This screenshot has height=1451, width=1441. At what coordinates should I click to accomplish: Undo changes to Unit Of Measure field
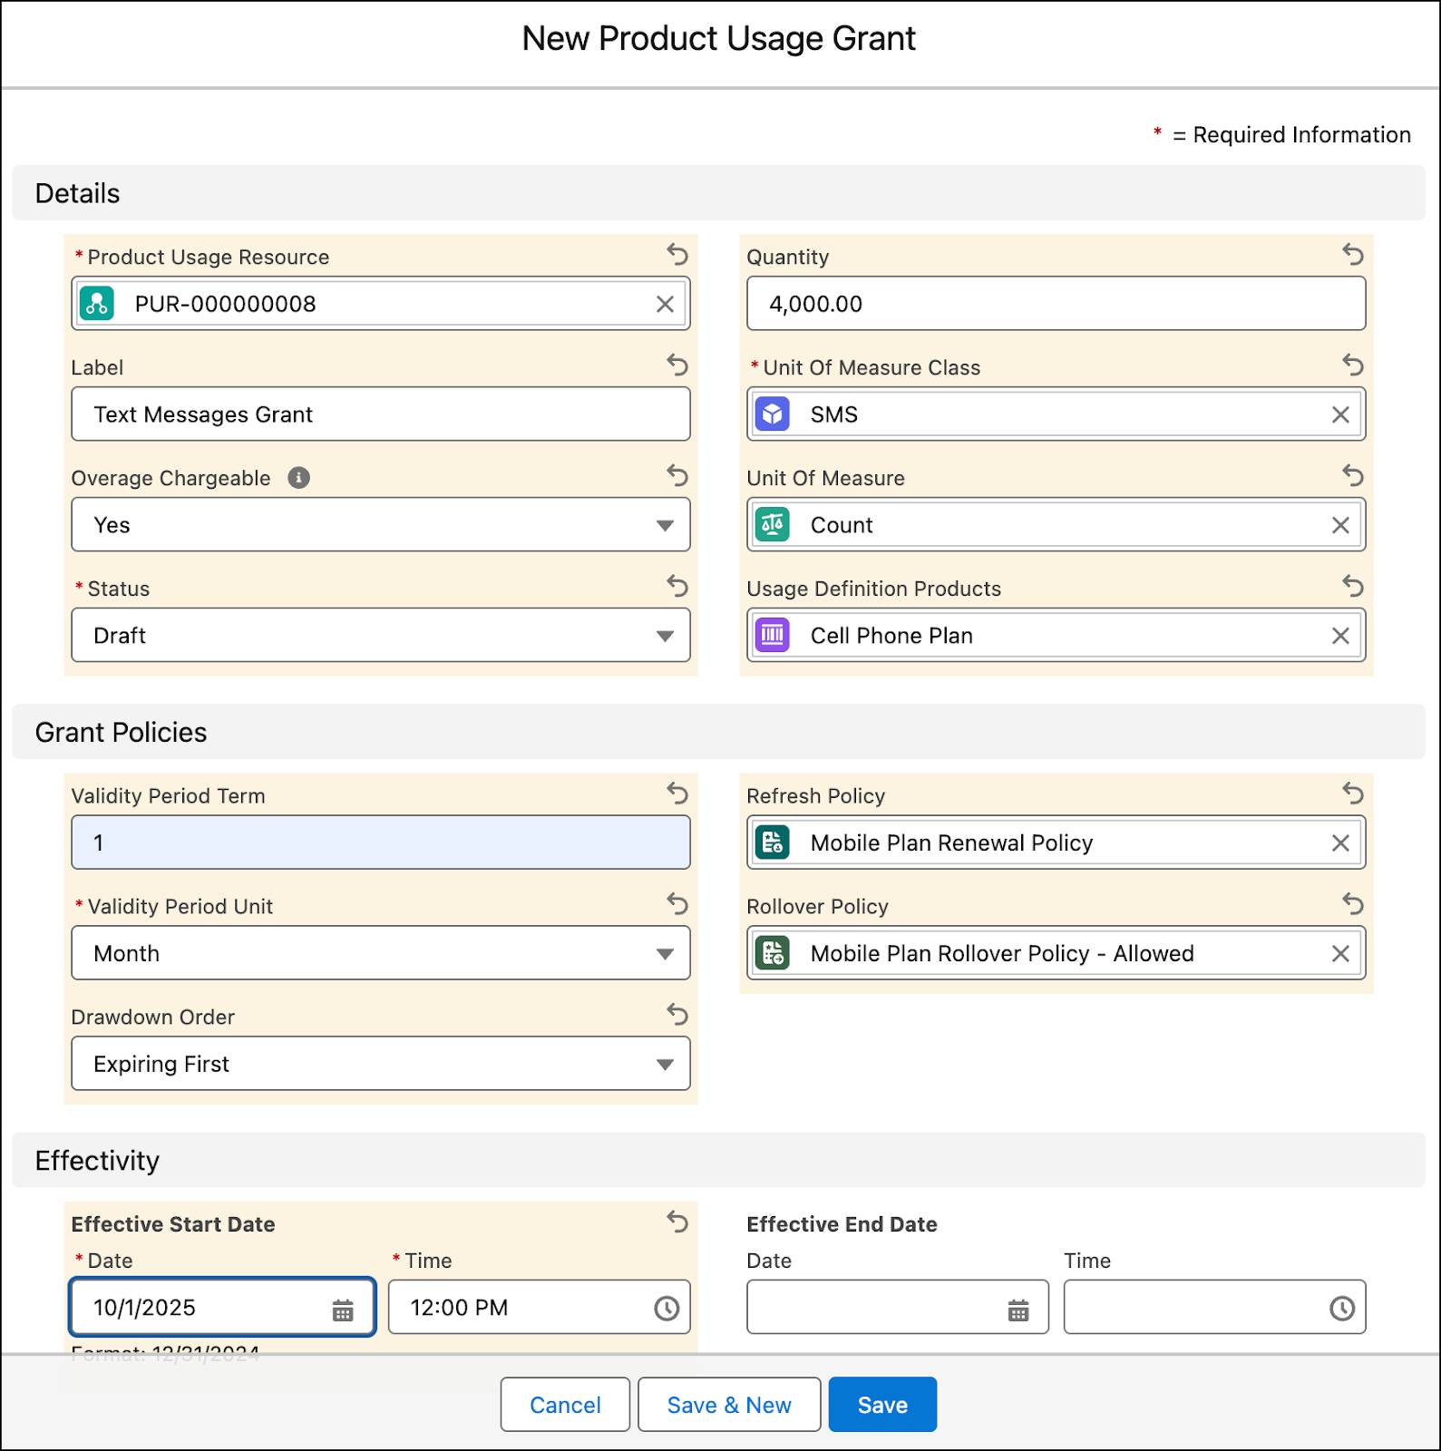(x=1353, y=475)
